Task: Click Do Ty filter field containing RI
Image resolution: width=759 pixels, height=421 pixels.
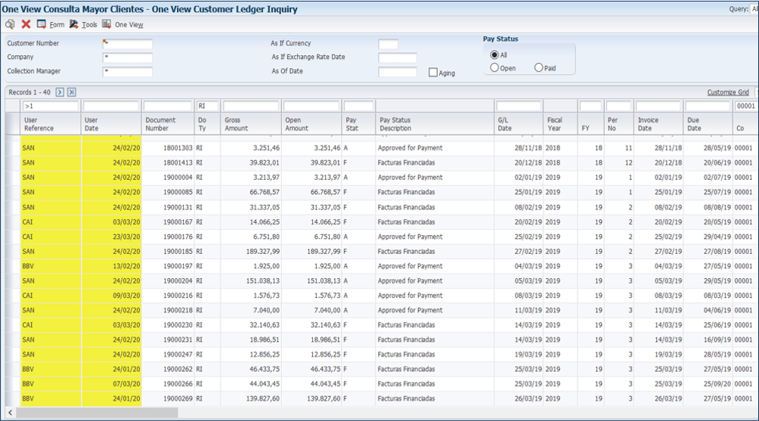Action: (x=207, y=106)
